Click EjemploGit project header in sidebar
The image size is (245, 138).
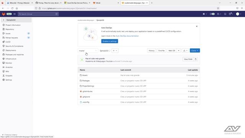point(16,20)
